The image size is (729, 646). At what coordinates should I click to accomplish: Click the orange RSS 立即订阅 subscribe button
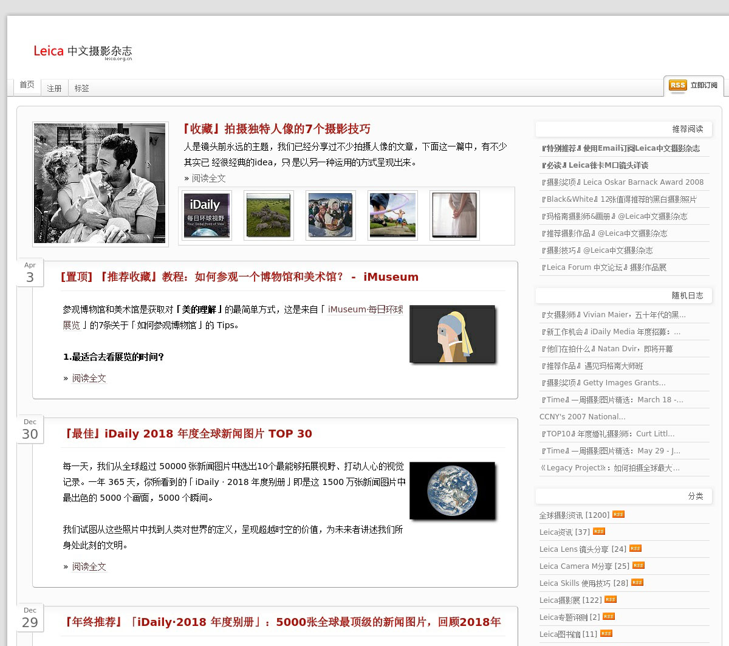tap(693, 86)
